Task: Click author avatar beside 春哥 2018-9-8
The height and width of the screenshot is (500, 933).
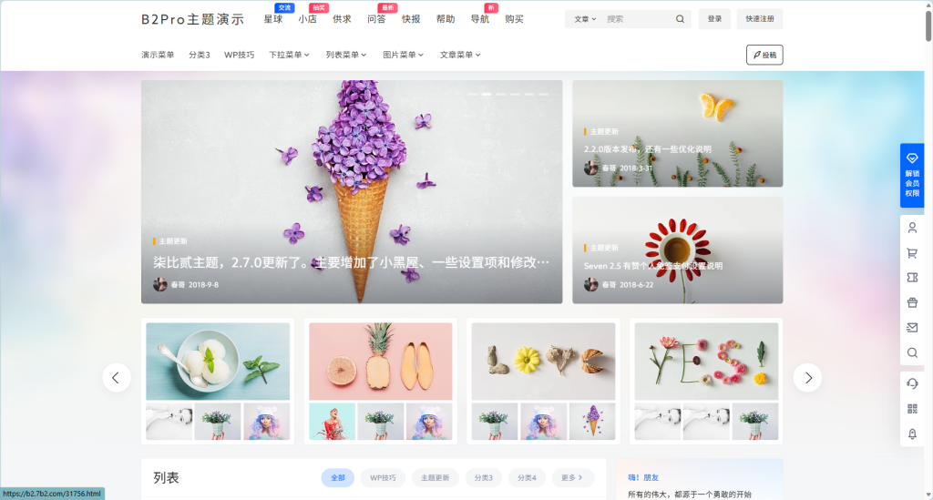Action: (x=160, y=285)
